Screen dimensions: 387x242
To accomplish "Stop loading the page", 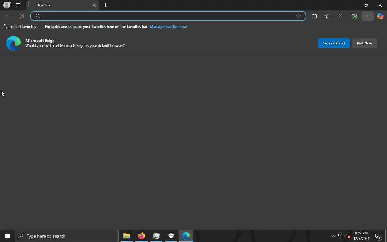I will tap(22, 16).
